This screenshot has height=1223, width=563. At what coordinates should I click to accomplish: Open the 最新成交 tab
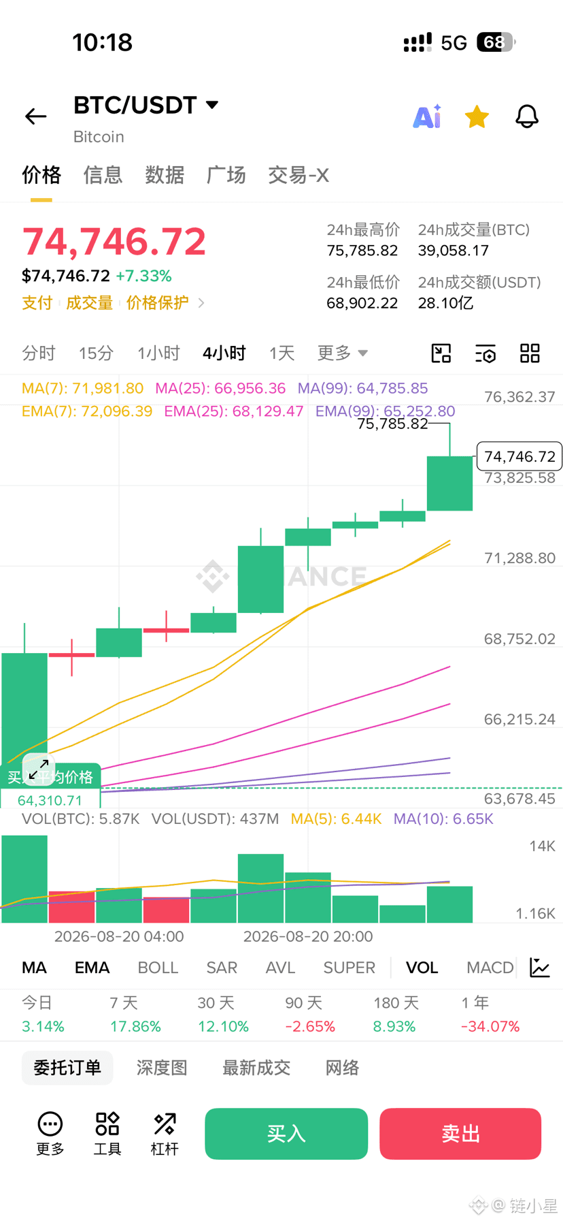point(256,1068)
